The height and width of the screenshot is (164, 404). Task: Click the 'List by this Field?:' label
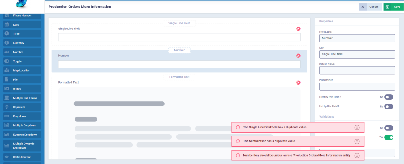coord(329,107)
